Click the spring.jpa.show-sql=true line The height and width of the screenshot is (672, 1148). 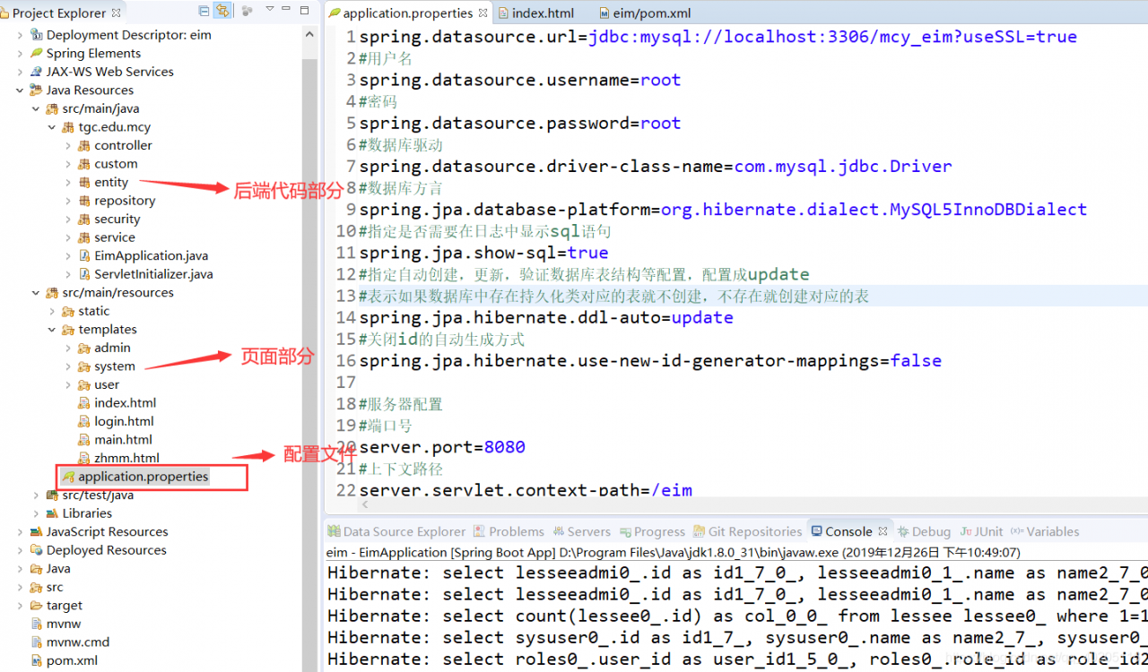483,253
